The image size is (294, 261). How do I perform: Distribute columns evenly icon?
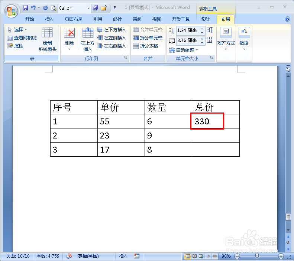[x=209, y=40]
